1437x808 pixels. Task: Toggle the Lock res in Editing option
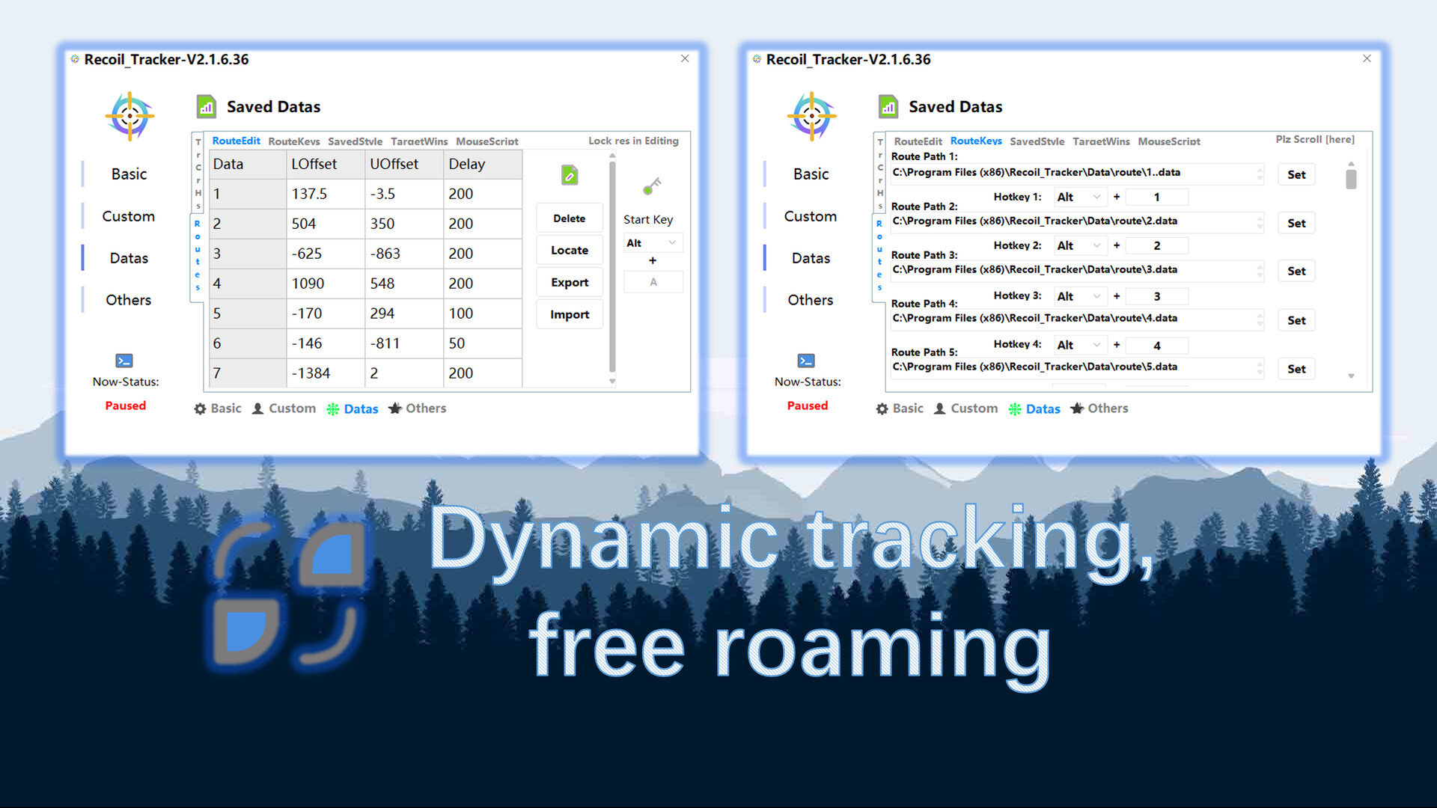pyautogui.click(x=633, y=141)
